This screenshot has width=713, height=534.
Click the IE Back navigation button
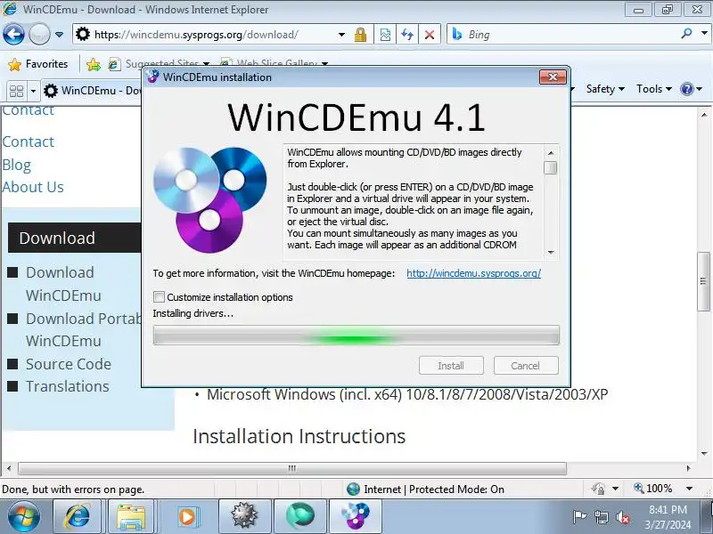(13, 34)
